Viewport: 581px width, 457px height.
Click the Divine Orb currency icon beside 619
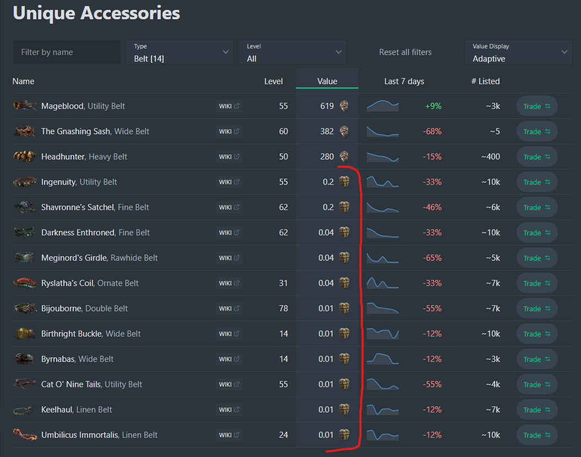click(344, 106)
